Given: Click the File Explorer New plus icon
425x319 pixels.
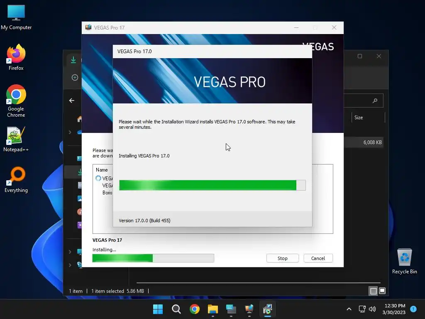Looking at the screenshot, I should 75,78.
